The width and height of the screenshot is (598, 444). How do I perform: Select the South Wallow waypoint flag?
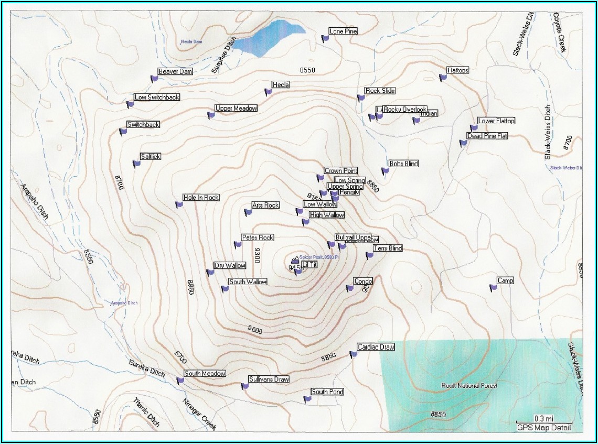(x=225, y=289)
